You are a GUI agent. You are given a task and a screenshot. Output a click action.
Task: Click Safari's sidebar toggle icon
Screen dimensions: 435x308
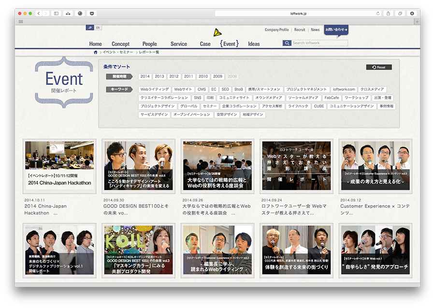pyautogui.click(x=56, y=14)
